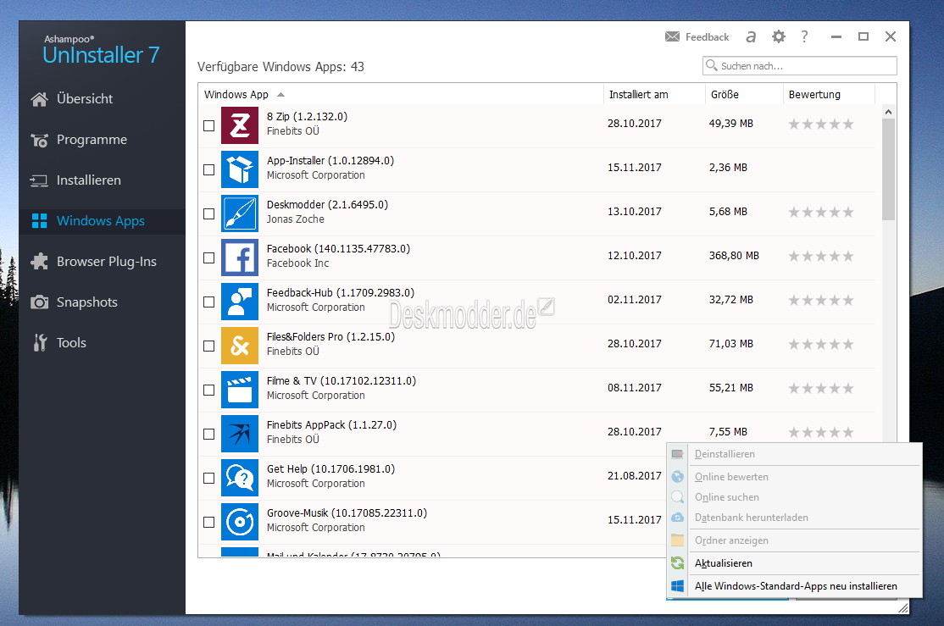Click the Deskmodder app icon
Image resolution: width=944 pixels, height=626 pixels.
tap(240, 213)
